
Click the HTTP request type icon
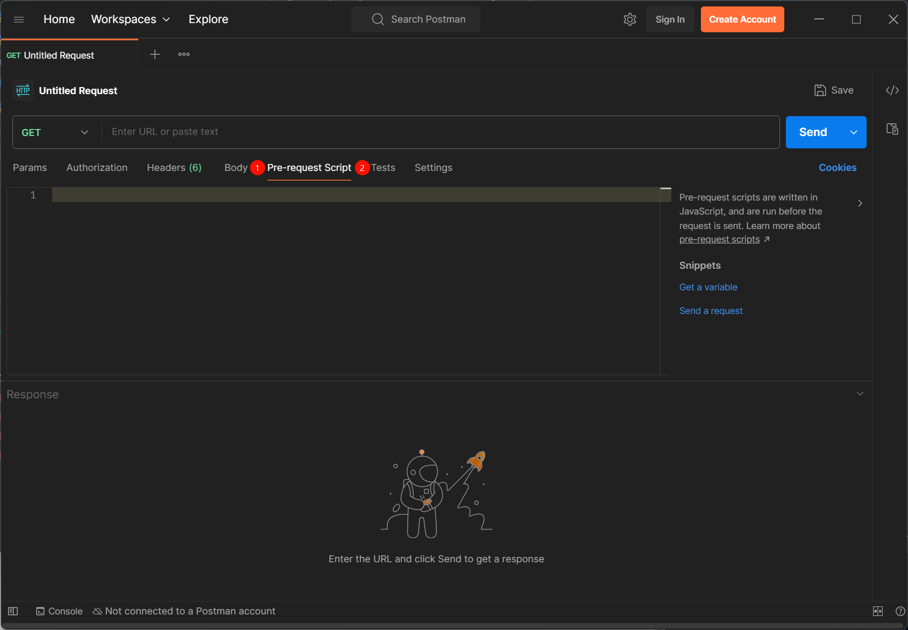click(x=23, y=90)
